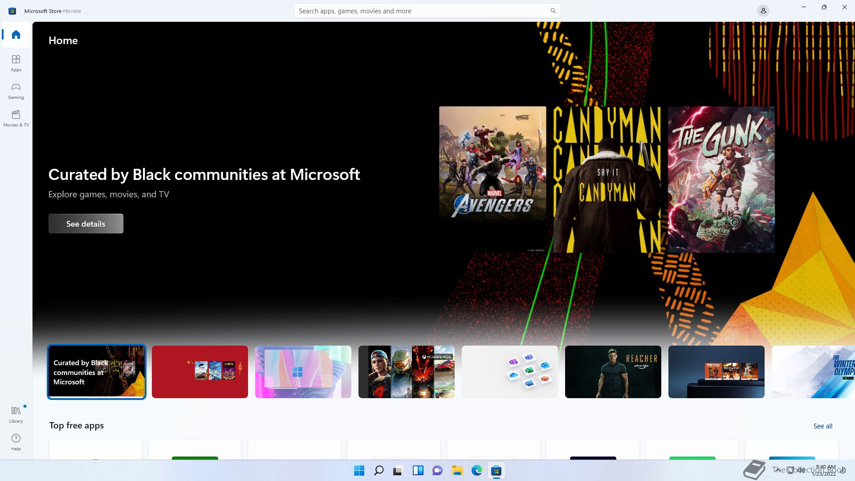
Task: Open the user account profile icon
Action: pos(763,11)
